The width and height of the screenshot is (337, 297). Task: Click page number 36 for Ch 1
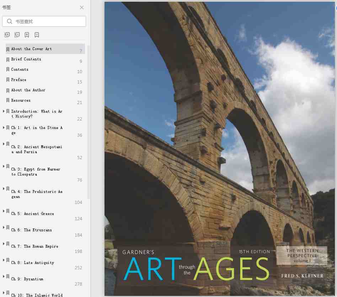click(80, 135)
